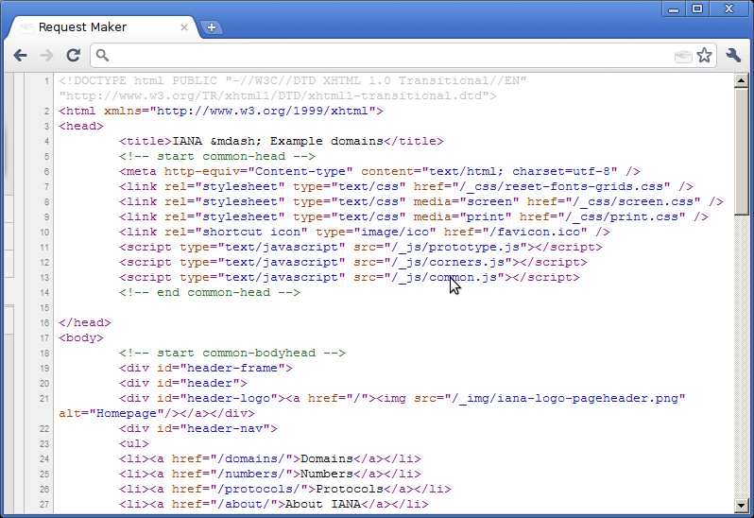The height and width of the screenshot is (518, 754).
Task: Click the xmlns xhtml URL on line 2
Action: 263,112
